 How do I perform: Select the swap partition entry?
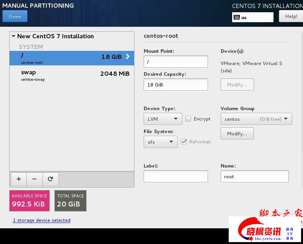pos(72,75)
